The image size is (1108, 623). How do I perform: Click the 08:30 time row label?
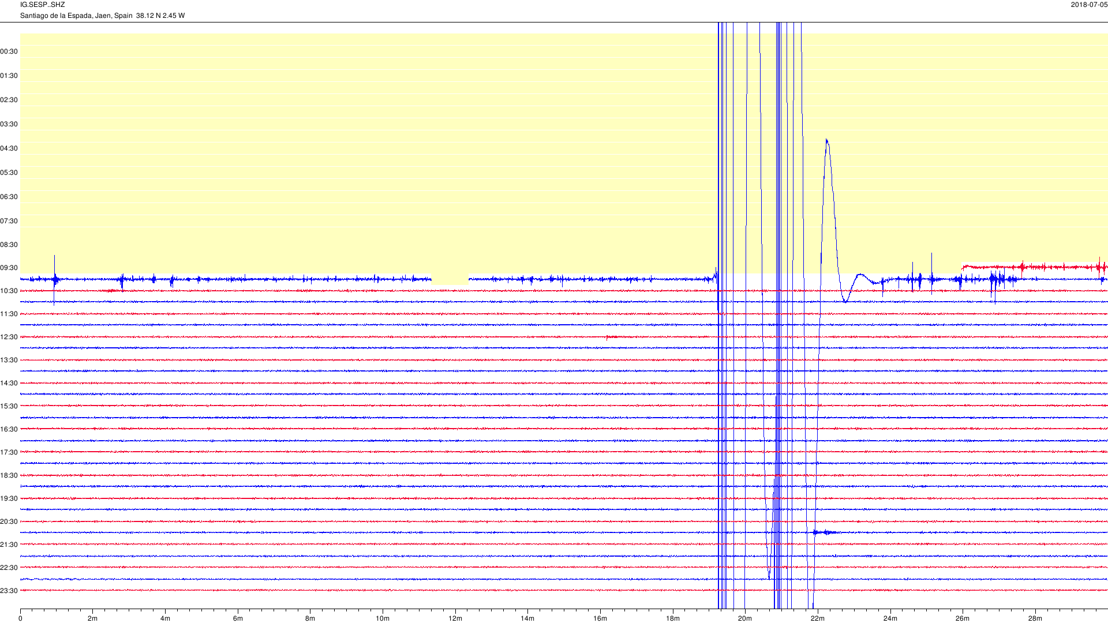(9, 245)
